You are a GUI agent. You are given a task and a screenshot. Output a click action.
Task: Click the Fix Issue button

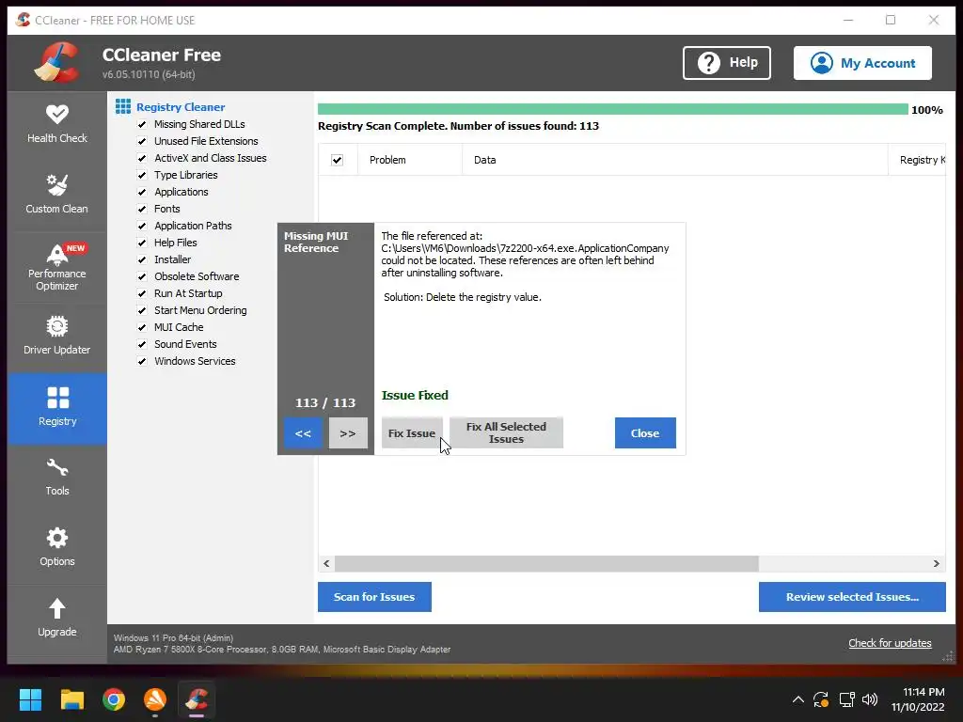coord(412,432)
